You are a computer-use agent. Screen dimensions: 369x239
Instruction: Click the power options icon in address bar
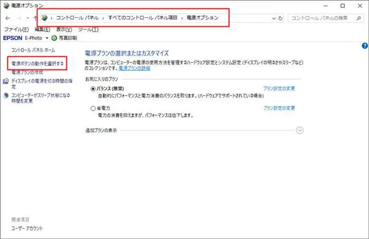44,18
